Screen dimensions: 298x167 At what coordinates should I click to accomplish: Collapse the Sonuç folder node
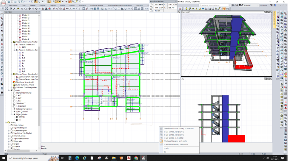6,122
